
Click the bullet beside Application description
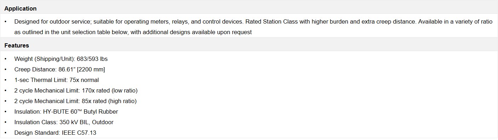click(x=6, y=21)
